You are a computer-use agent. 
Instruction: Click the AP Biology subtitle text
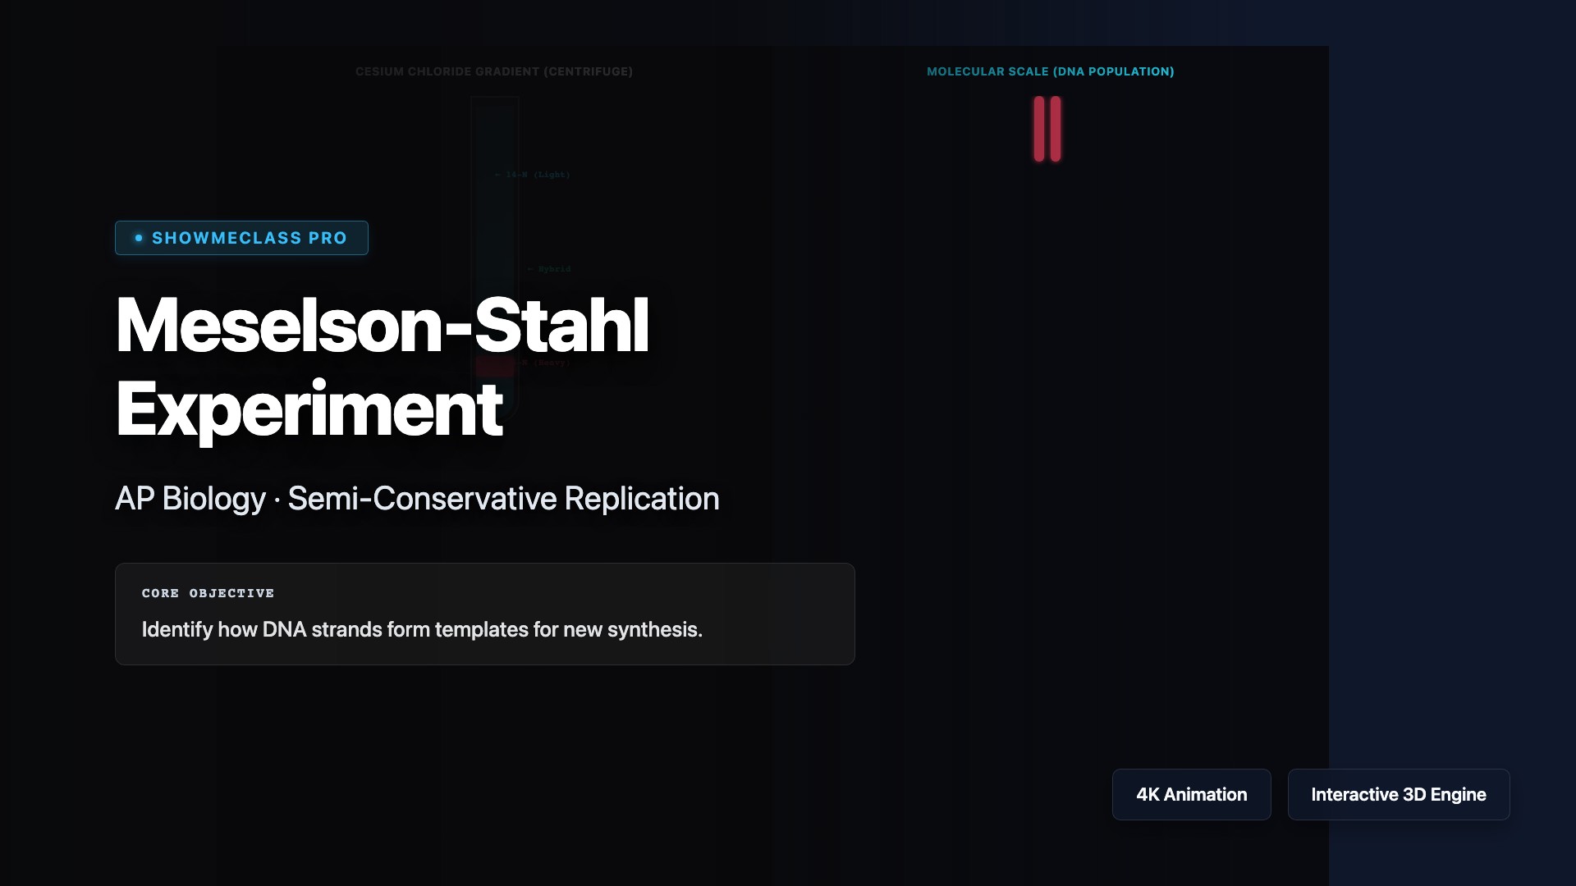(x=190, y=499)
